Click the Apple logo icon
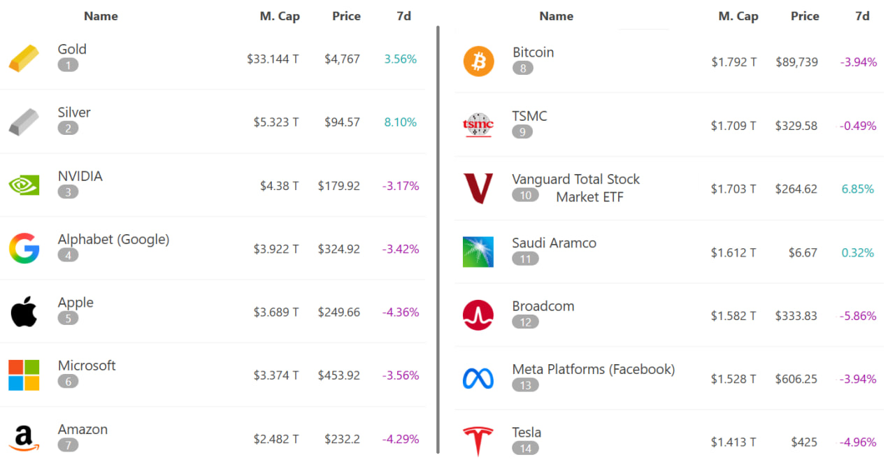The height and width of the screenshot is (469, 895). coord(24,312)
